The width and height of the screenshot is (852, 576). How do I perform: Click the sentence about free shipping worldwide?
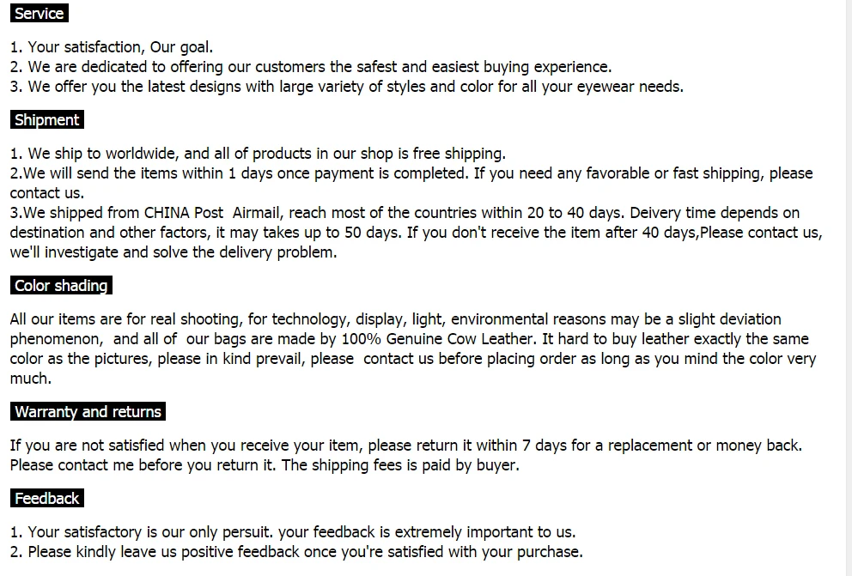[x=258, y=154]
